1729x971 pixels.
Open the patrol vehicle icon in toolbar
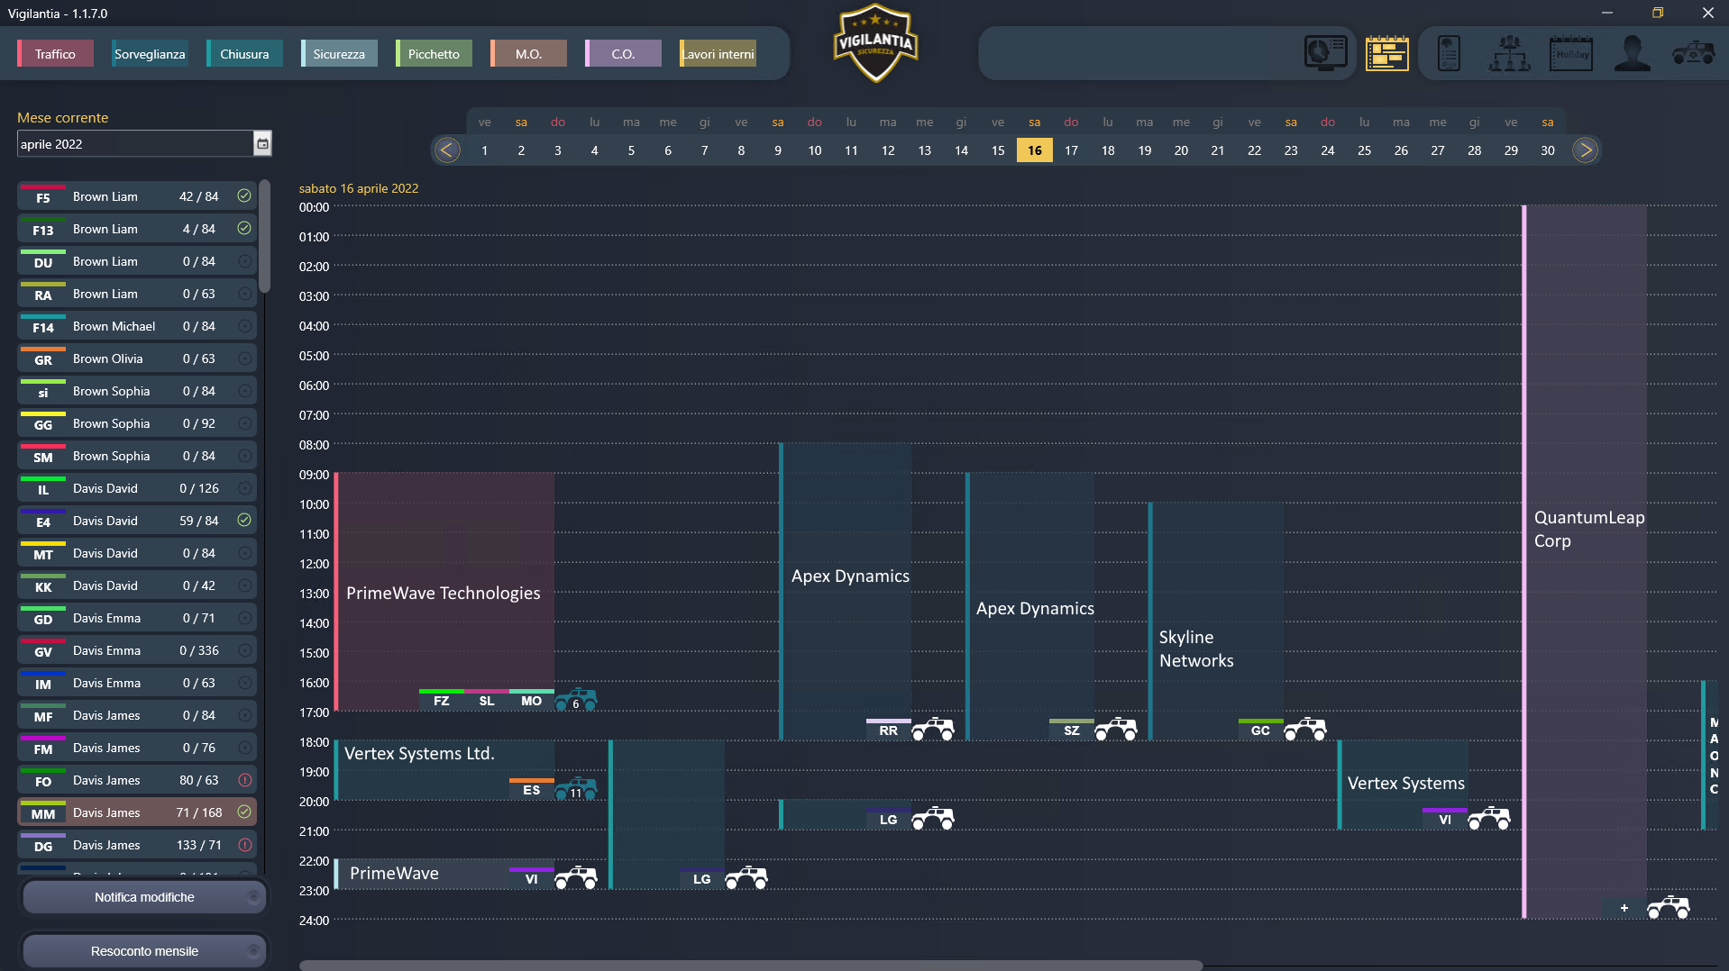point(1693,53)
